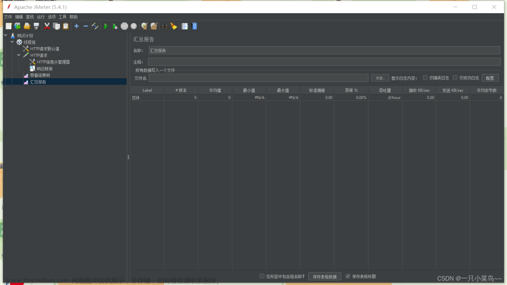Click the 注释 comment field
This screenshot has height=285, width=507.
tap(324, 62)
